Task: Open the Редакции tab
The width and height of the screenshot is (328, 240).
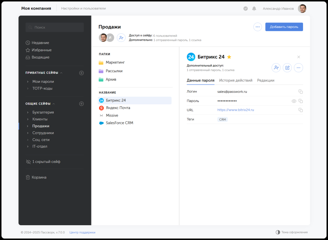Action: point(266,80)
